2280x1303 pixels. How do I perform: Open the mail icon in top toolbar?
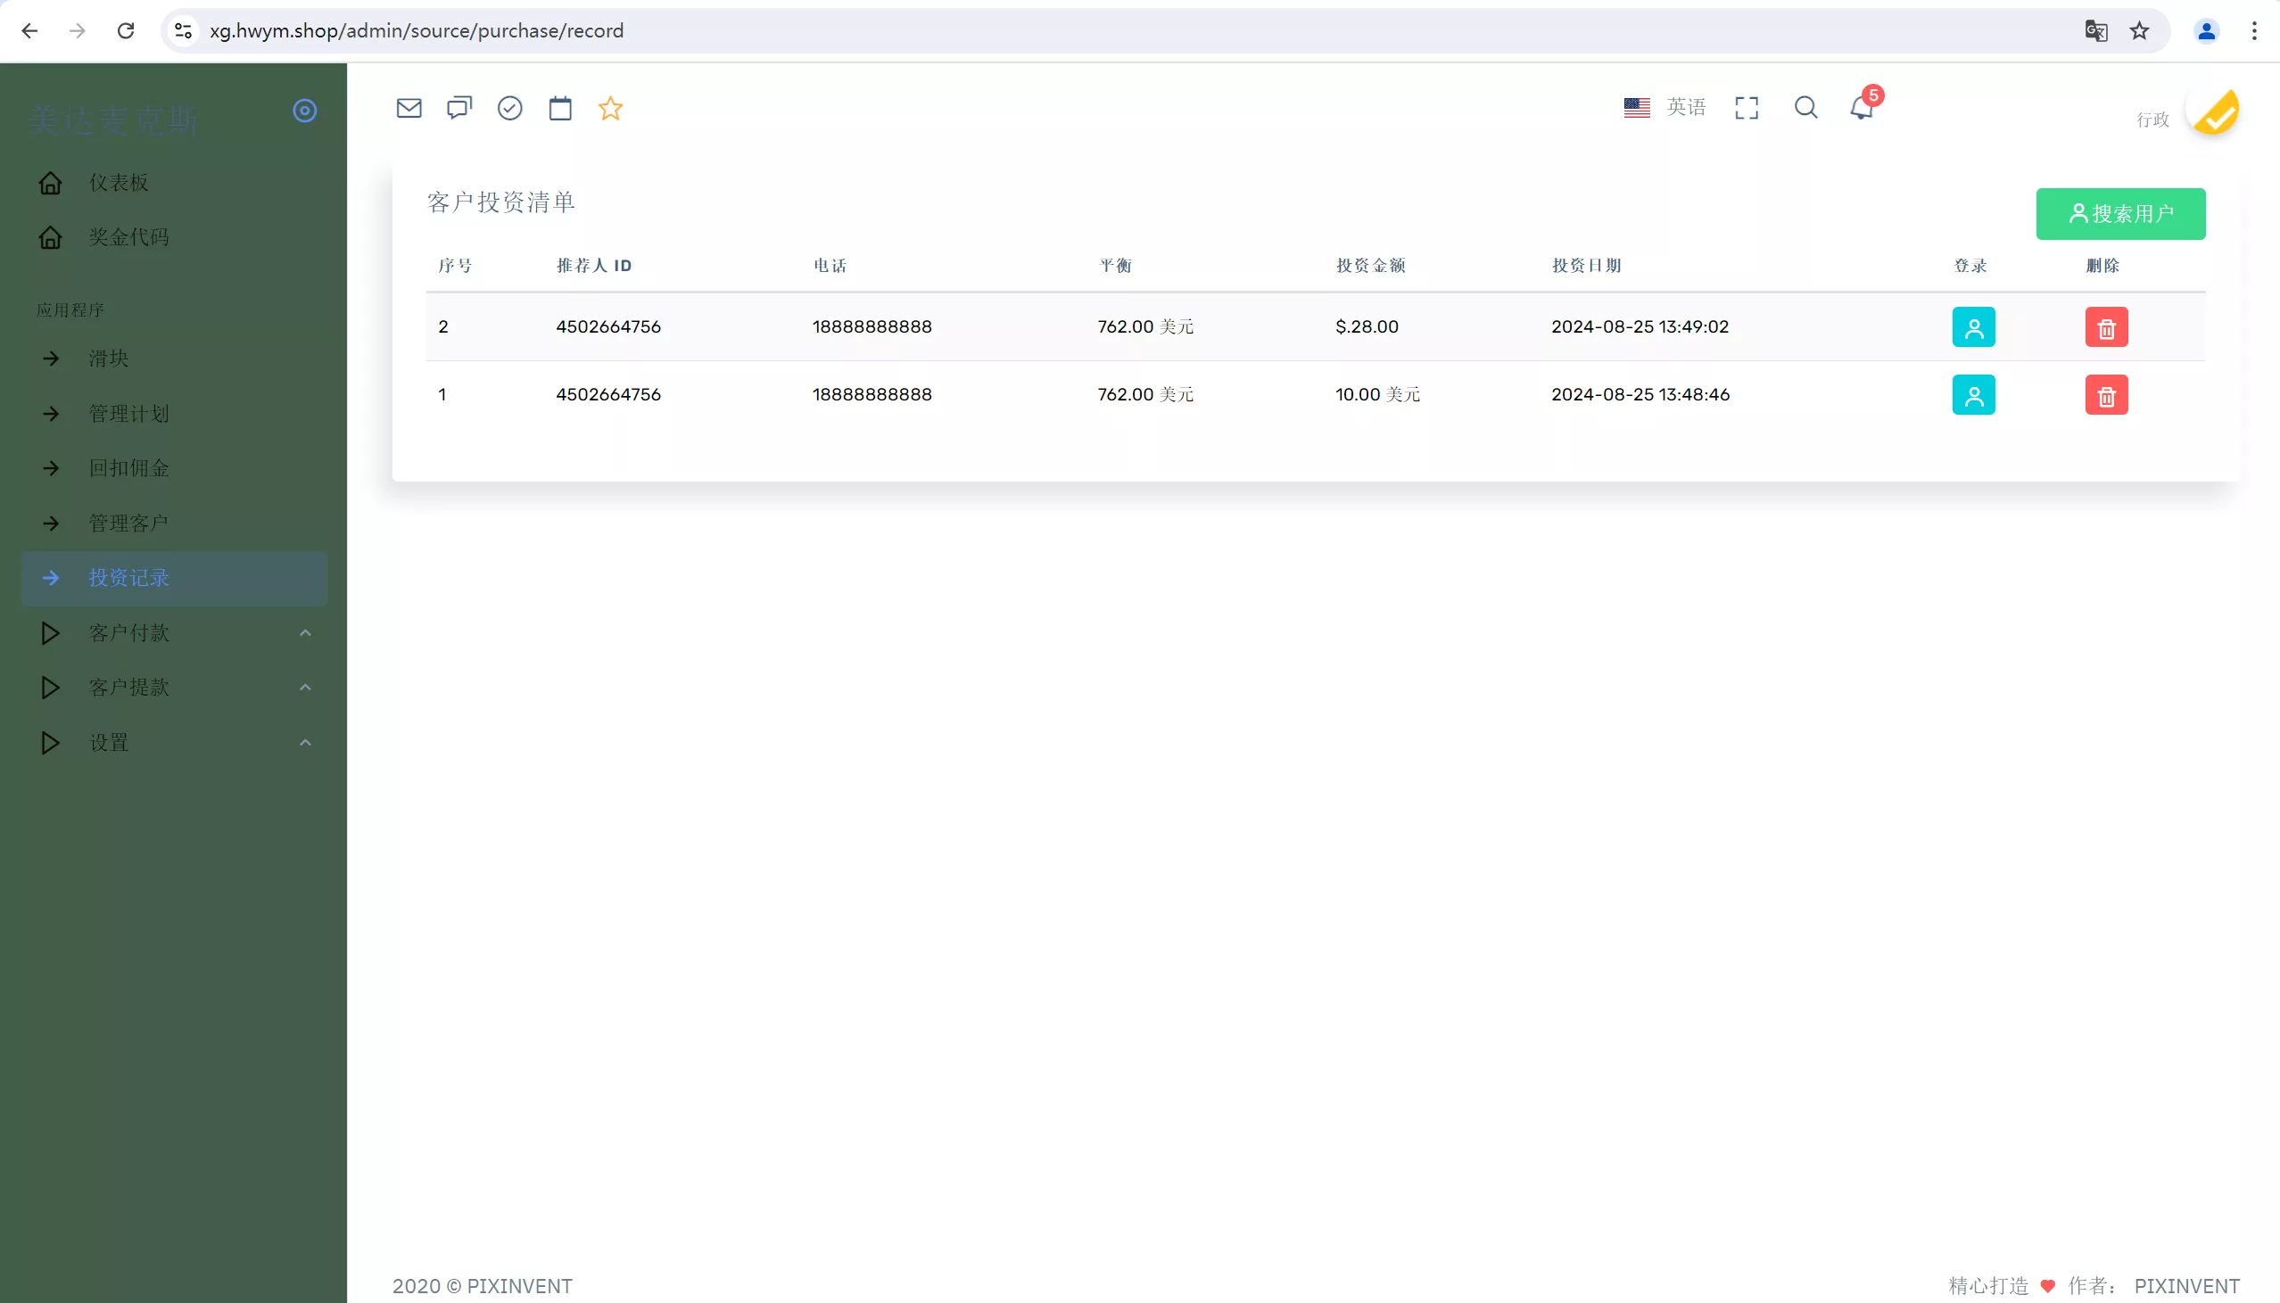[x=409, y=108]
